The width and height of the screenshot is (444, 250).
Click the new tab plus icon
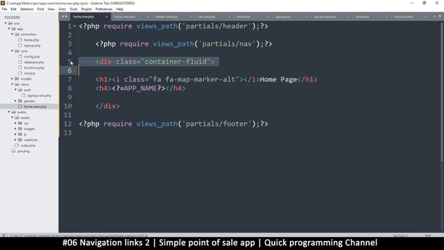[434, 17]
